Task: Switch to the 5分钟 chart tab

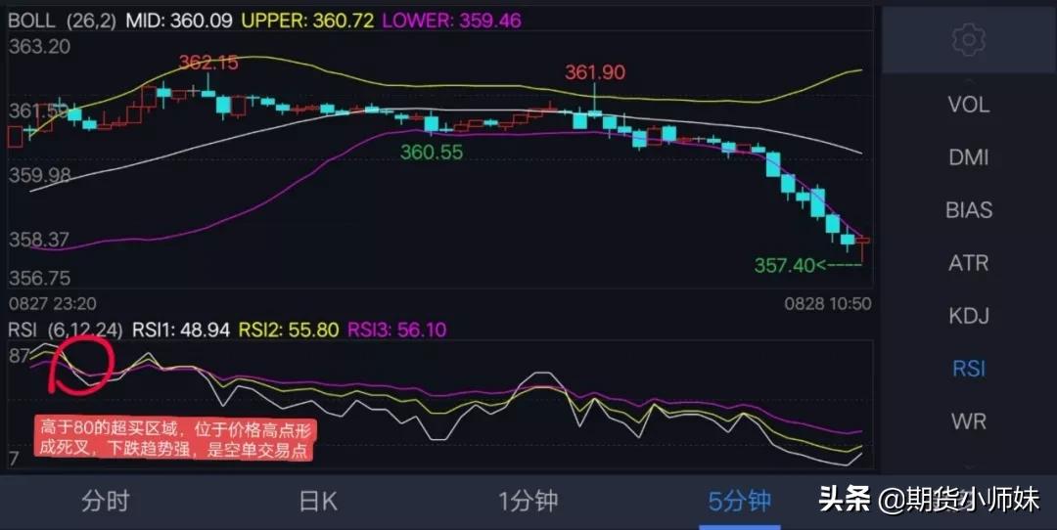Action: coord(740,501)
